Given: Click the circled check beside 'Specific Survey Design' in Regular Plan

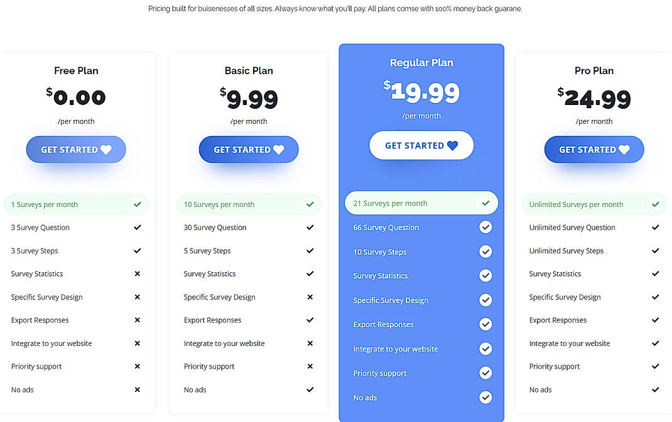Looking at the screenshot, I should [x=485, y=300].
